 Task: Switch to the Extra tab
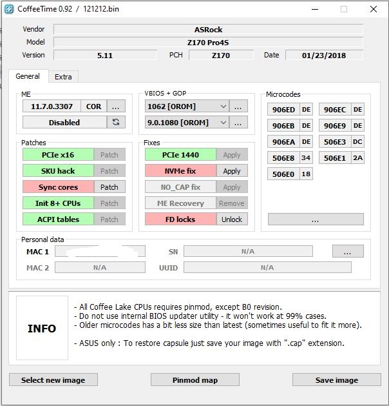(x=63, y=77)
